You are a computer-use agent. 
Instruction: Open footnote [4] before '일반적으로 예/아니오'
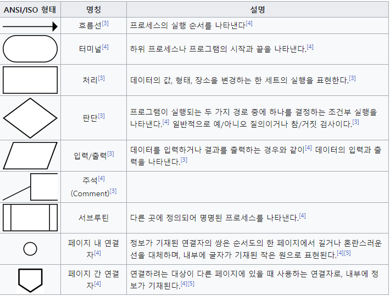(166, 122)
